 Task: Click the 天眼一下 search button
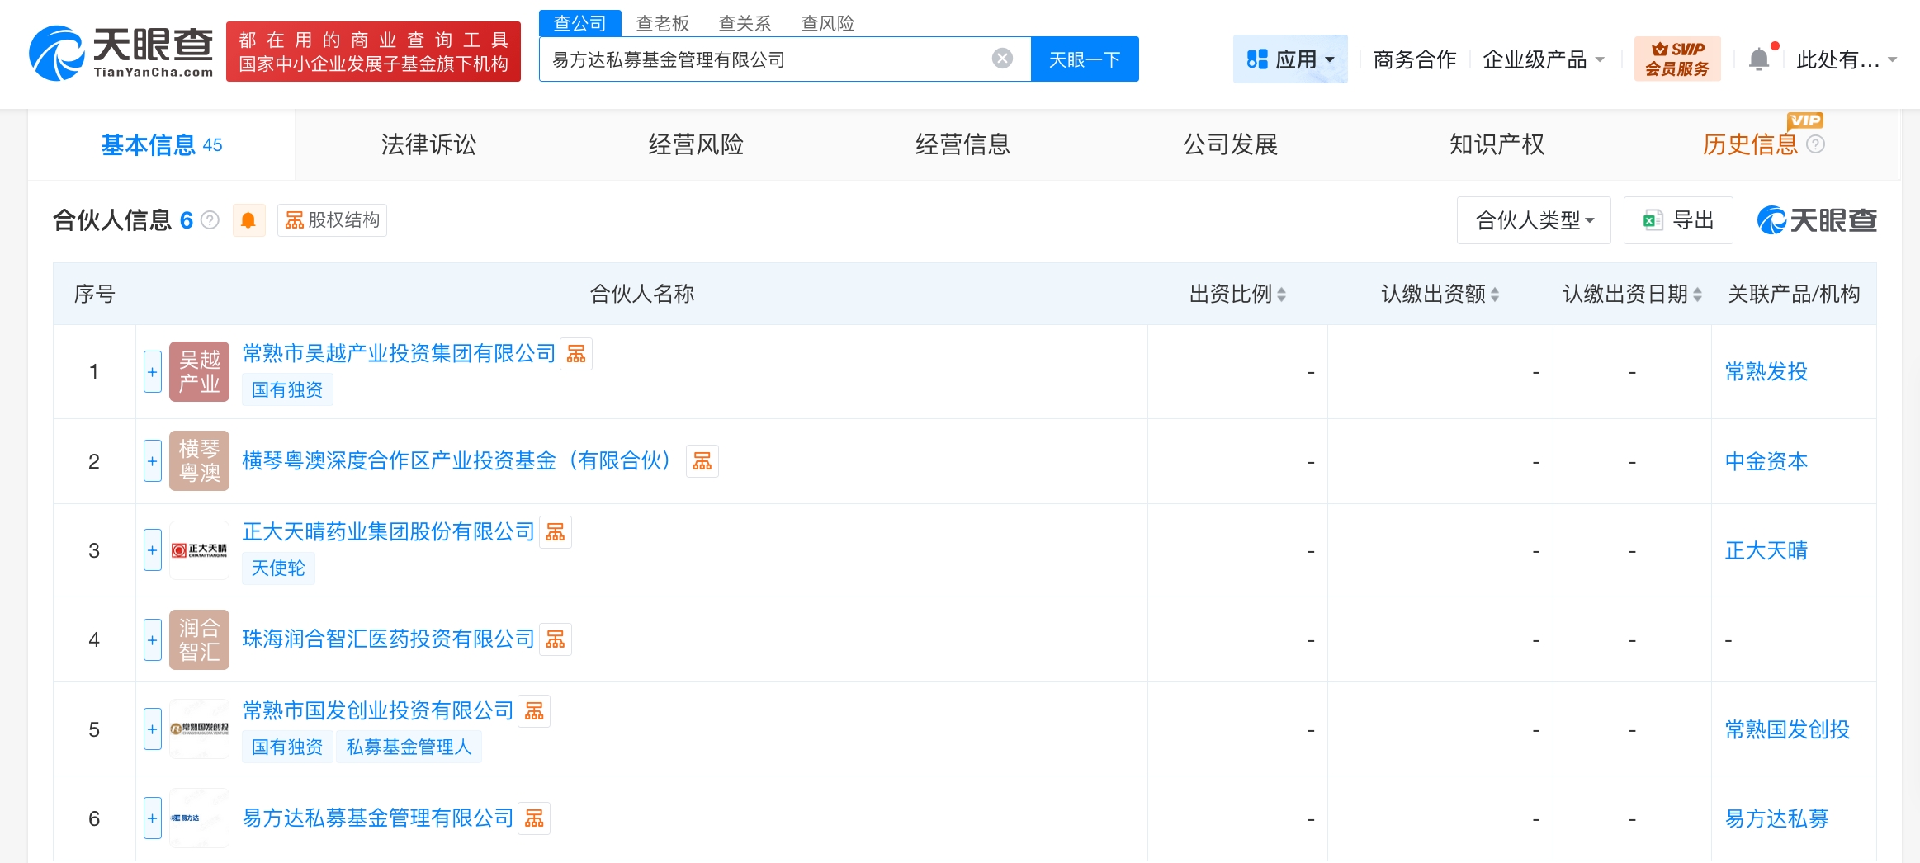[x=1084, y=59]
